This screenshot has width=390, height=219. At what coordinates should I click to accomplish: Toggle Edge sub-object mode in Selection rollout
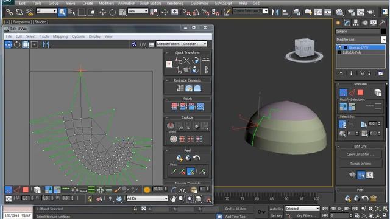point(352,92)
